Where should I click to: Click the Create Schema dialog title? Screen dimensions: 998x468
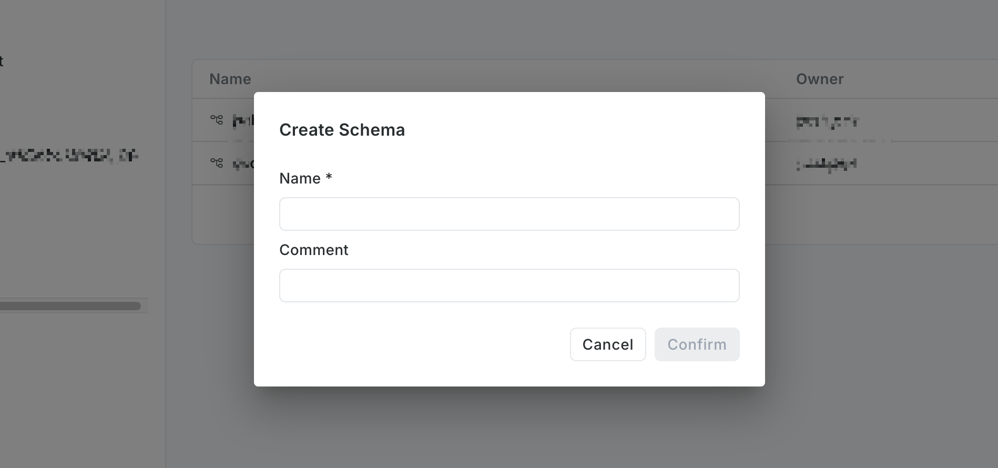[x=342, y=130]
